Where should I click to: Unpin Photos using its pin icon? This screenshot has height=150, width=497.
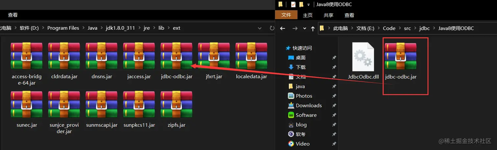tap(334, 96)
